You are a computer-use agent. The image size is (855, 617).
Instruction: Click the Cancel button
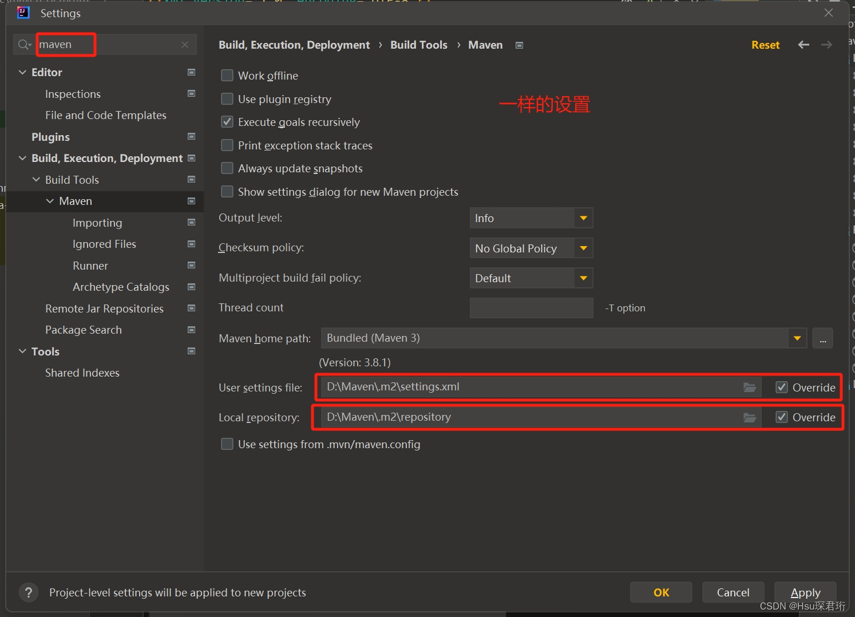(733, 592)
